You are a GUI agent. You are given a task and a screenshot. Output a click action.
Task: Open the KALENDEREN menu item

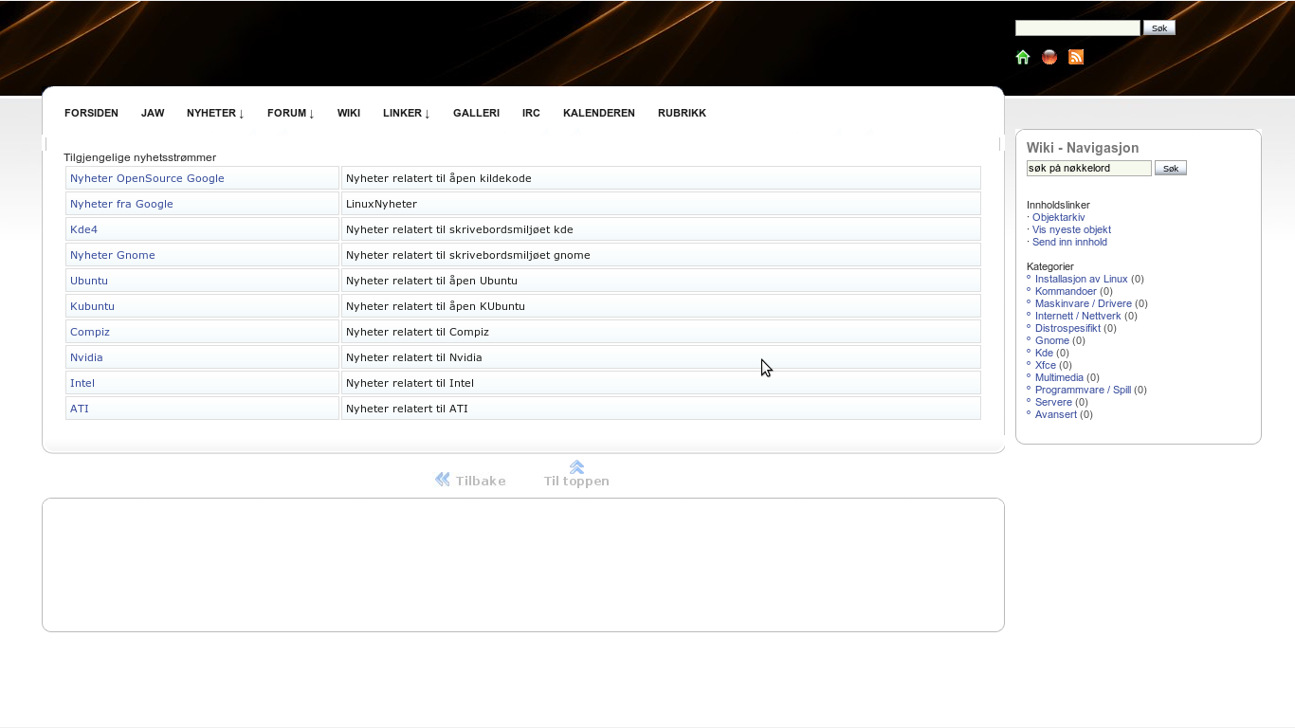[x=599, y=113]
